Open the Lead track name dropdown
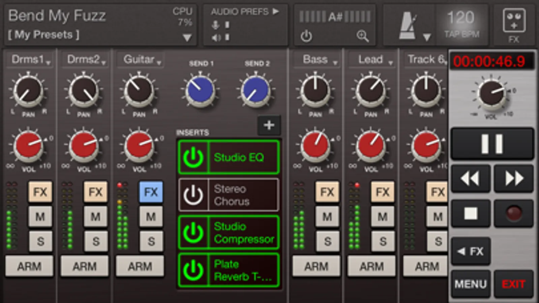 [x=372, y=60]
